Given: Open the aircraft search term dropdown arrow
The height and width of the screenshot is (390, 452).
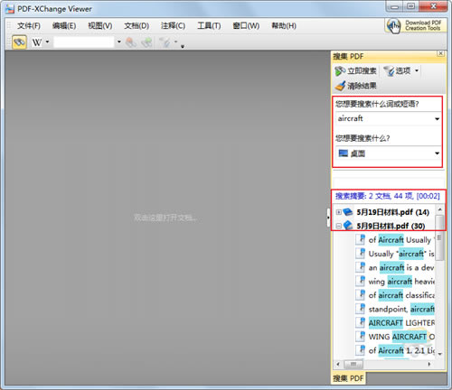Looking at the screenshot, I should 437,119.
